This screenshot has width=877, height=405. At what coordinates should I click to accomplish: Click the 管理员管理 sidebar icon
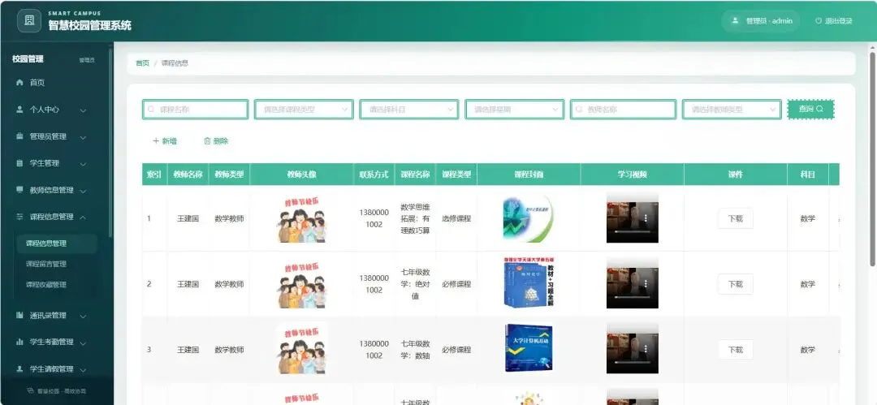click(x=19, y=136)
